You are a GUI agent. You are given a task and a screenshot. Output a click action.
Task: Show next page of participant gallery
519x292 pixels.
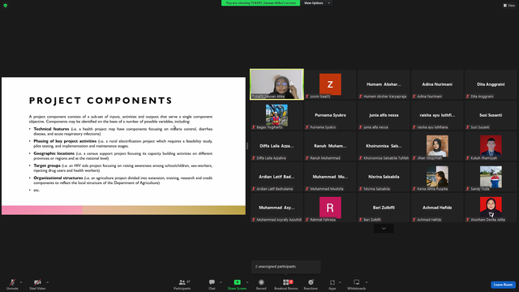click(x=384, y=229)
